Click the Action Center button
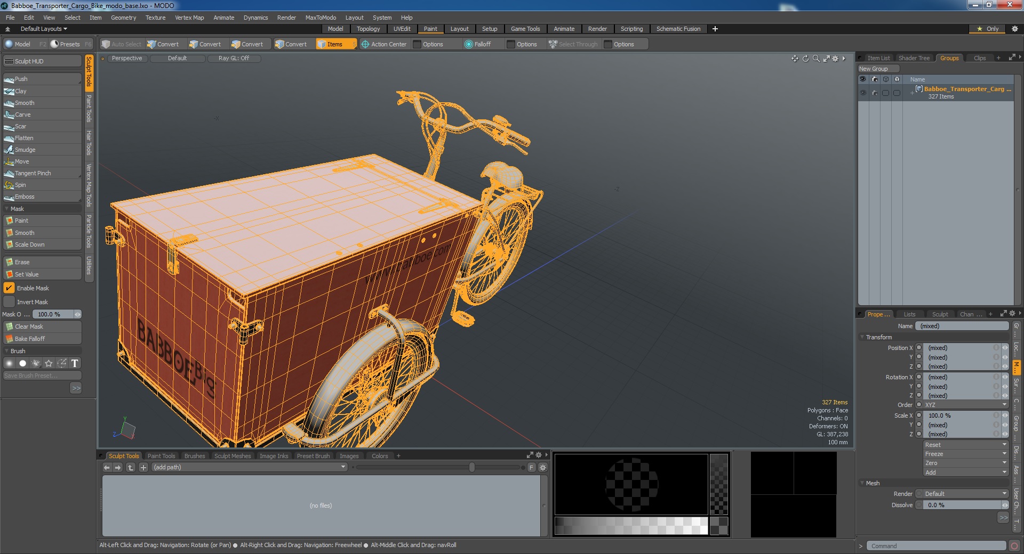 384,44
